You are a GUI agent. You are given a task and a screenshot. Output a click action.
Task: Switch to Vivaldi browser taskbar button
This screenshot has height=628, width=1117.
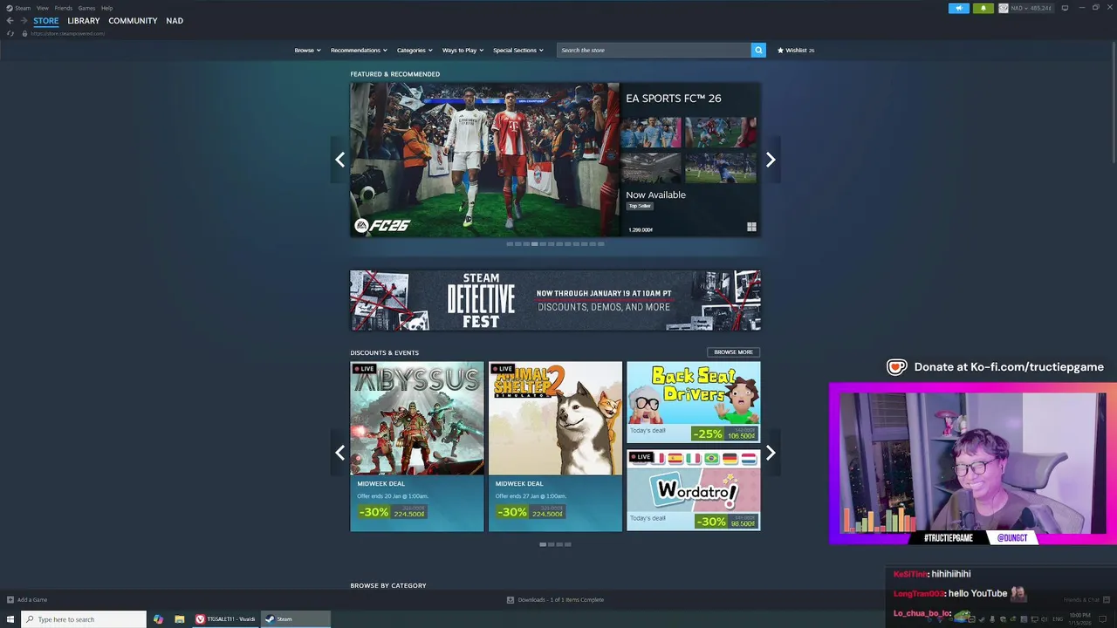click(x=225, y=619)
